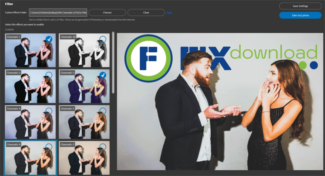The height and width of the screenshot is (176, 325).
Task: Click the Choose folder button
Action: tap(107, 13)
